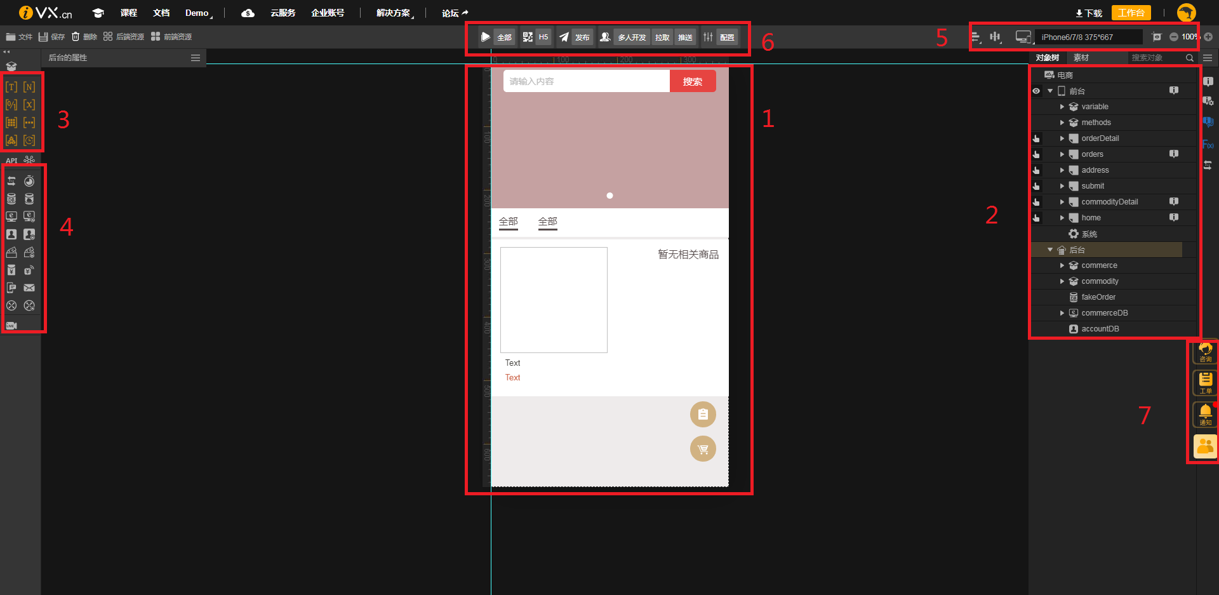
Task: Open the iPhone6/7/8 device size dropdown
Action: pyautogui.click(x=1088, y=37)
